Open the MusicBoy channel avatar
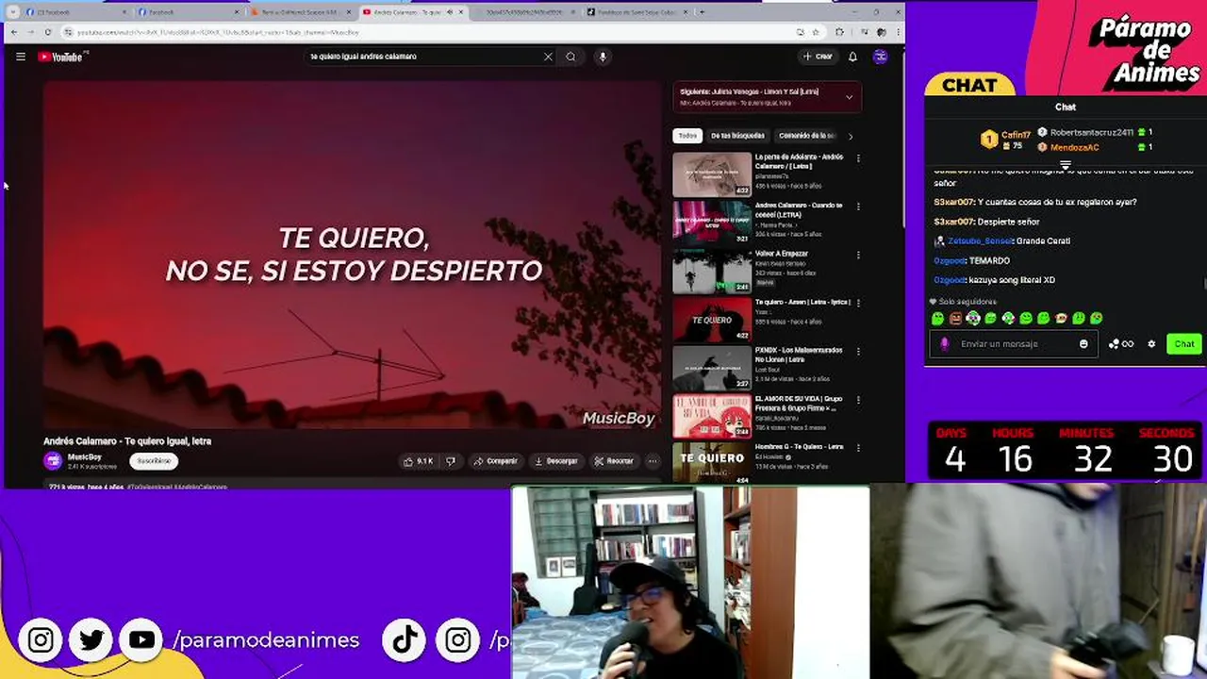Viewport: 1207px width, 679px height. 53,461
